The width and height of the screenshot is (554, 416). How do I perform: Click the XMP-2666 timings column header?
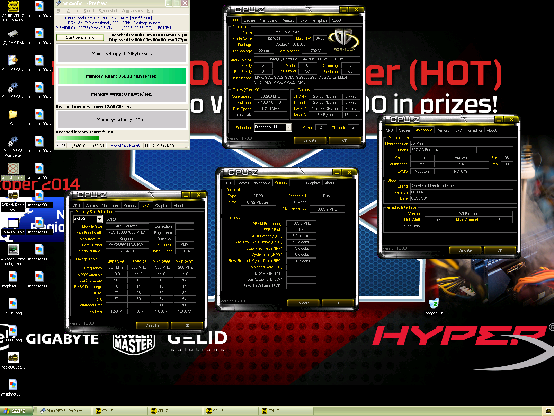pyautogui.click(x=162, y=262)
